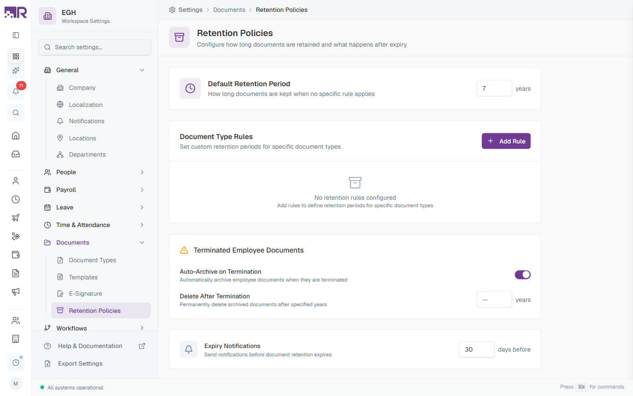The image size is (633, 396).
Task: Focus the Search settings field
Action: click(95, 47)
